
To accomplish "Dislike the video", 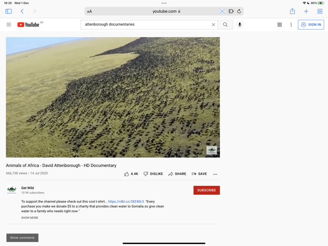I will coord(153,174).
